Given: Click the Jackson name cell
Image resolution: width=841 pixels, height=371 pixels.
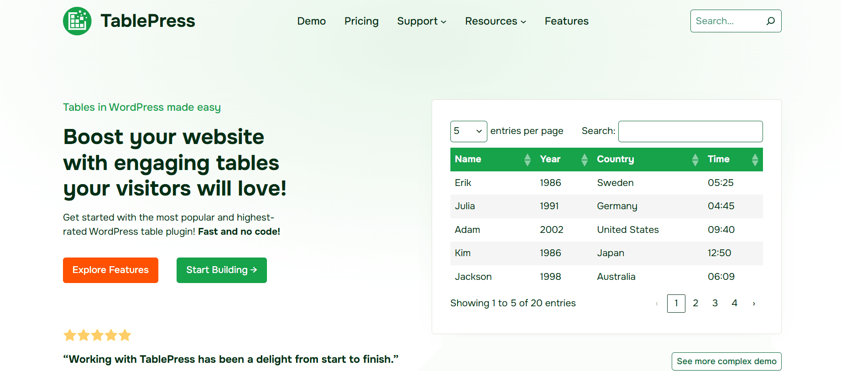Looking at the screenshot, I should (493, 277).
